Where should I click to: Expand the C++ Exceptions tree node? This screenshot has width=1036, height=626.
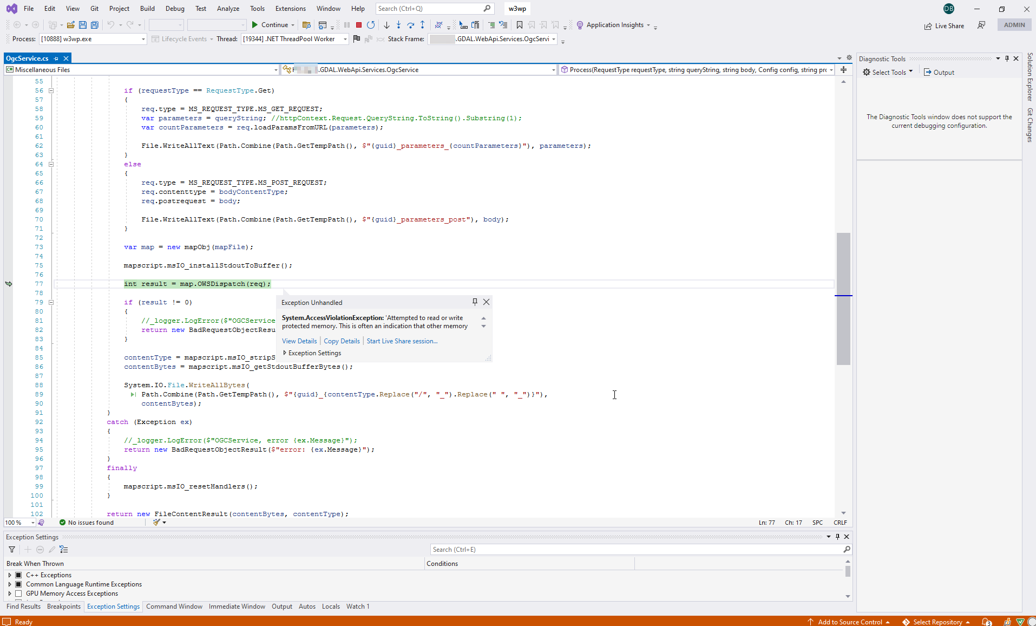(x=10, y=575)
